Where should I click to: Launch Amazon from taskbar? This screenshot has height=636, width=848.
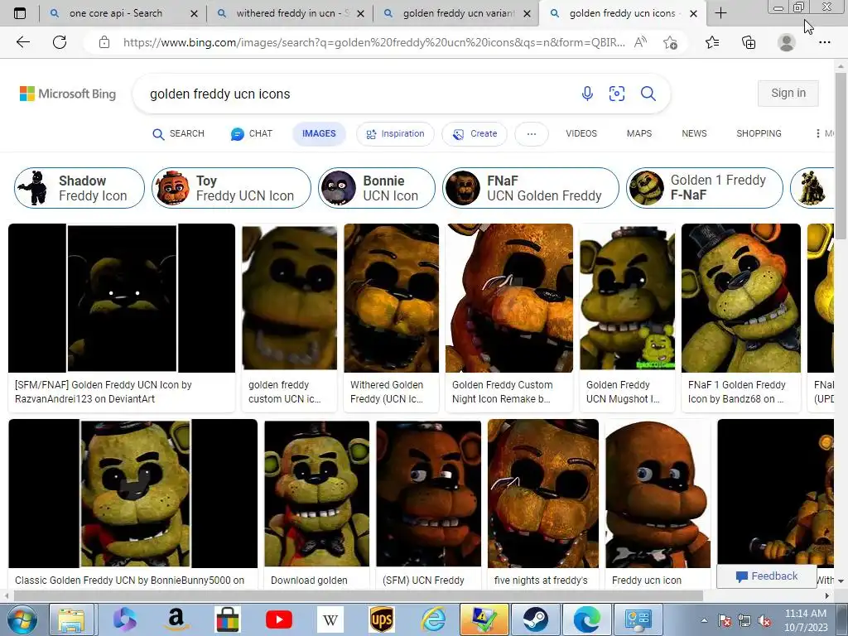(x=176, y=619)
